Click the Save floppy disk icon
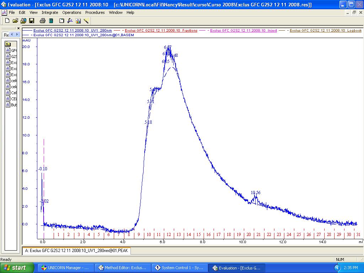Screen dimensions: 364x273 32,21
